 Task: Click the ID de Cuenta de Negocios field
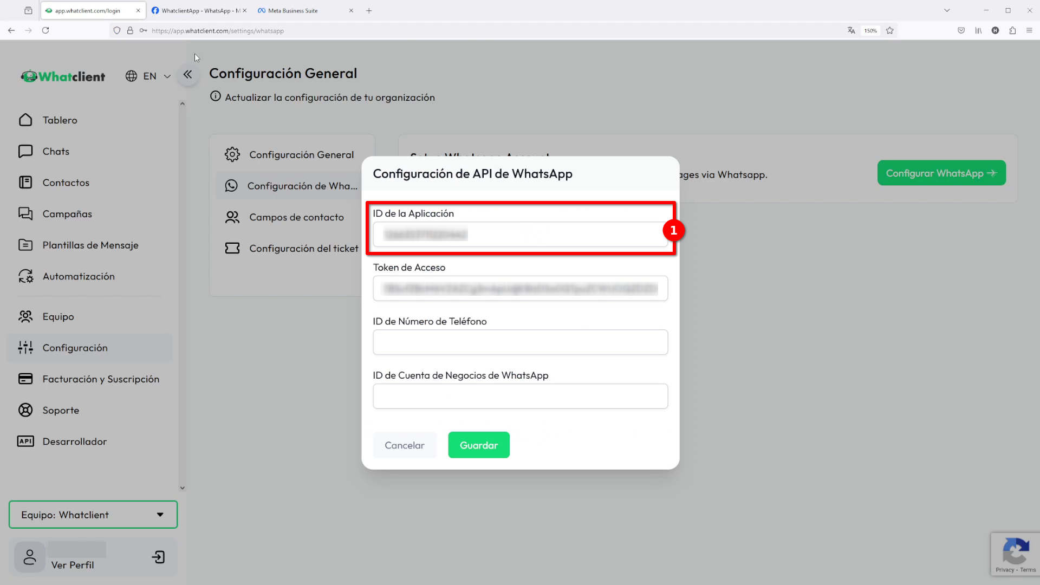pyautogui.click(x=520, y=396)
